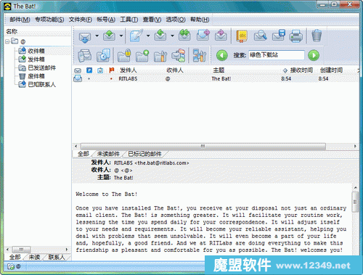Click green left arrow beside search
This screenshot has width=363, height=275.
click(222, 55)
